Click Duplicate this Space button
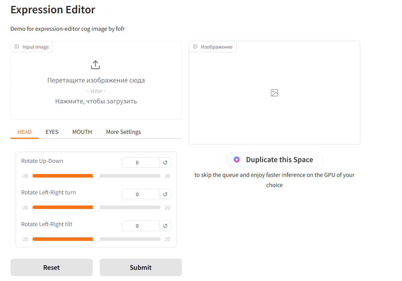This screenshot has height=281, width=402. [274, 160]
